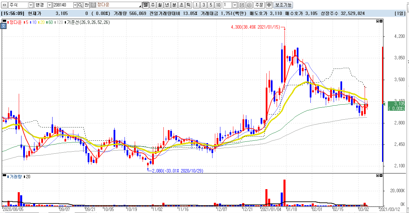
Task: Set interval to 1 with button
Action: (x=196, y=5)
